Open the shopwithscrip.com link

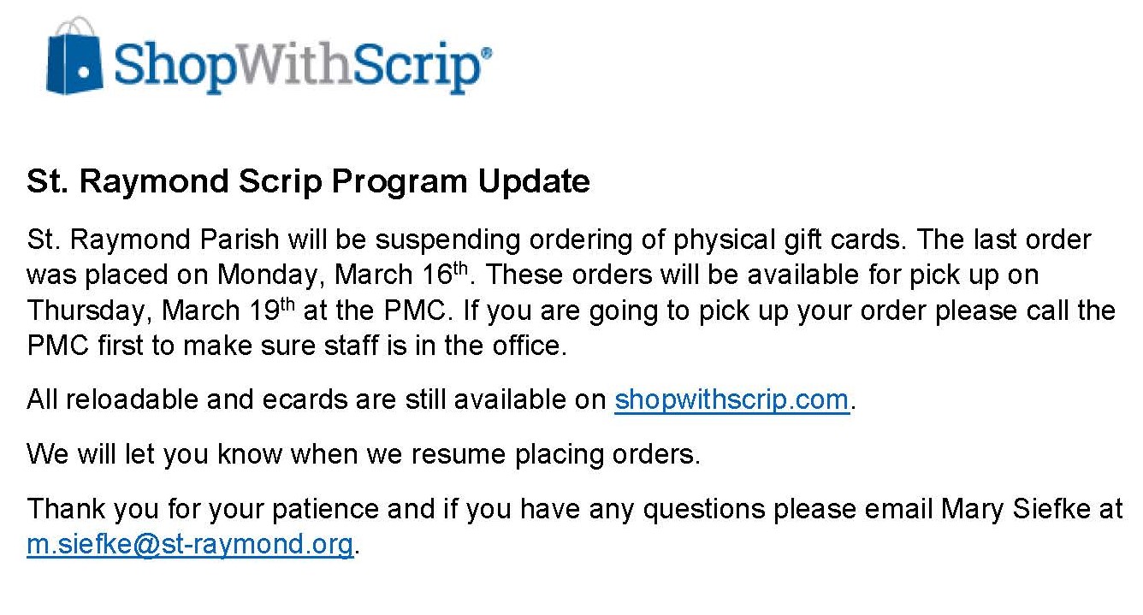(x=731, y=399)
